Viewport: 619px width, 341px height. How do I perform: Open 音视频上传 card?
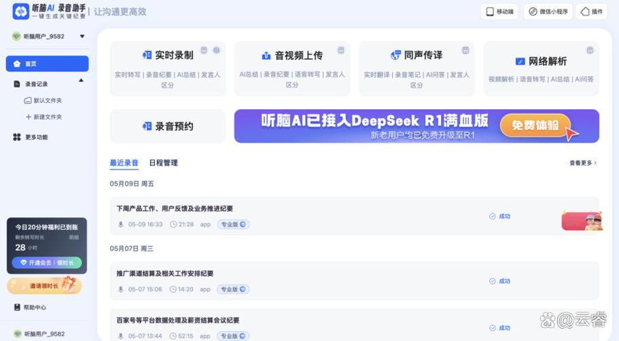pyautogui.click(x=292, y=68)
